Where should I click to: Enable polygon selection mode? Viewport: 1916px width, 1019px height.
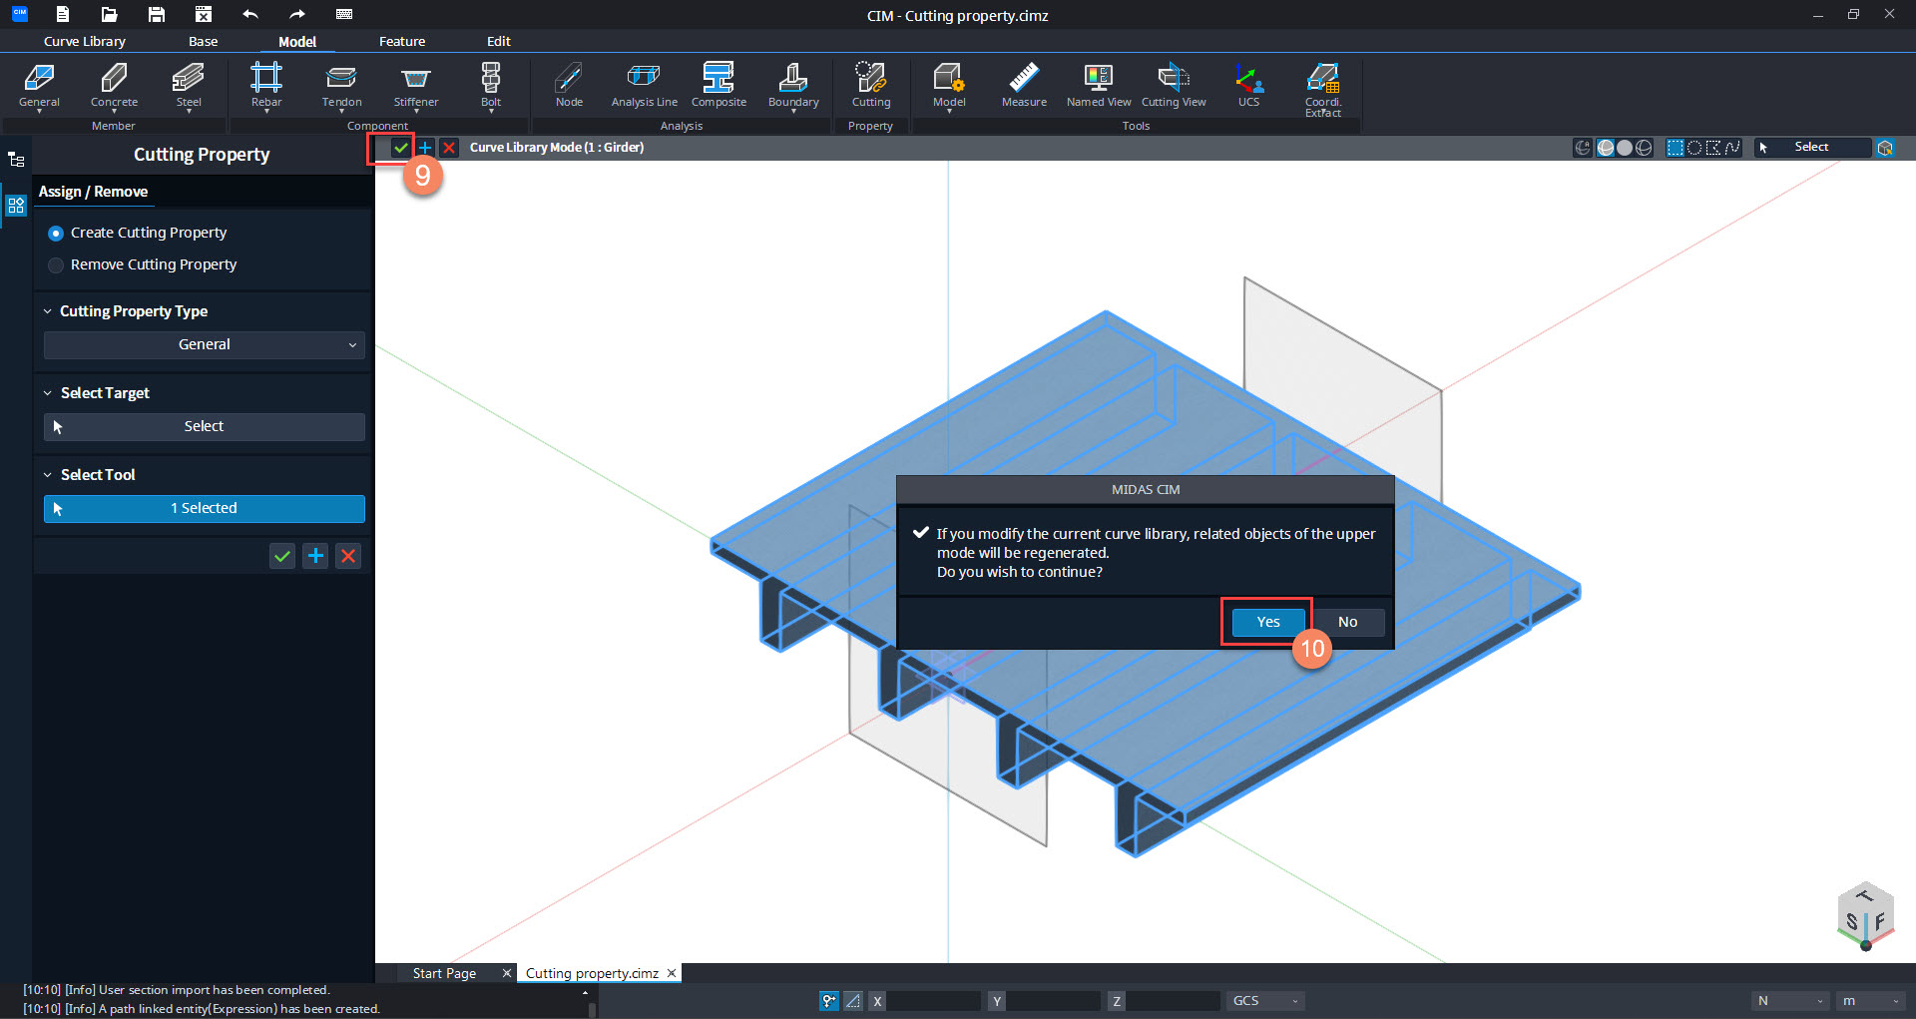click(x=1713, y=148)
